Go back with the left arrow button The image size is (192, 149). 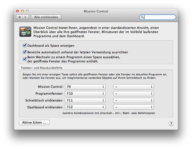19,17
